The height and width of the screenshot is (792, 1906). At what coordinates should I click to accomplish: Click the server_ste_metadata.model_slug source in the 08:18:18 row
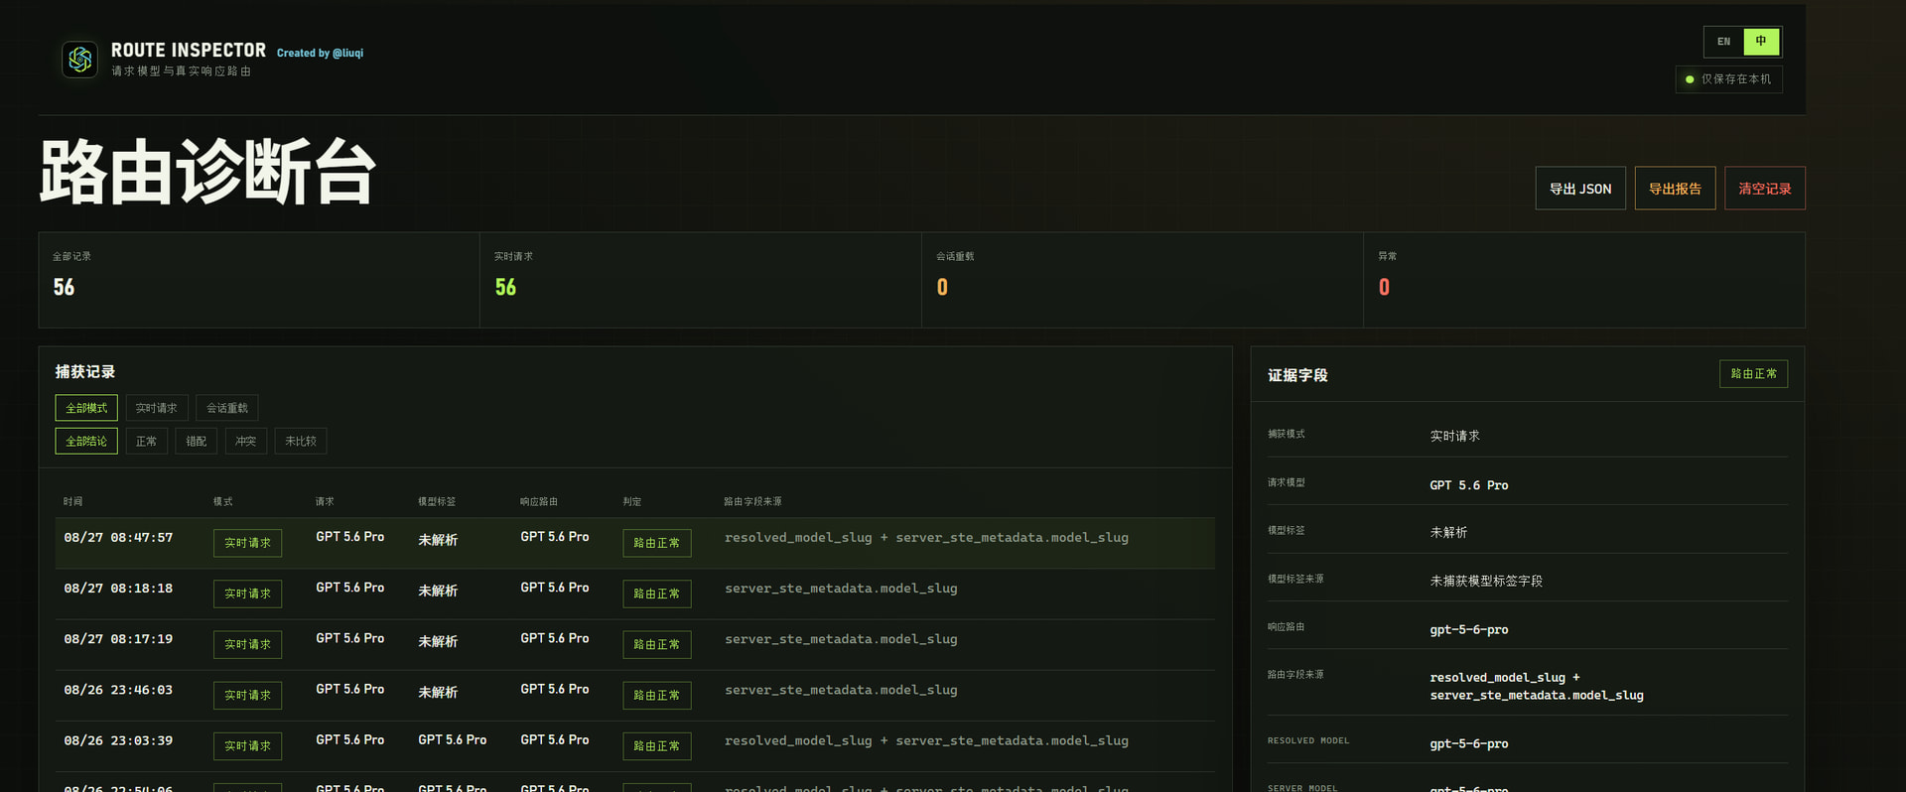[x=841, y=589]
